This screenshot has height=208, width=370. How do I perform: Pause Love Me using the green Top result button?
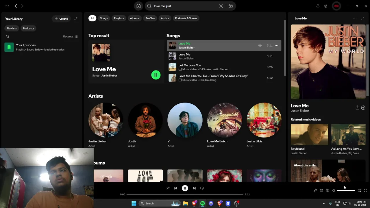(156, 75)
